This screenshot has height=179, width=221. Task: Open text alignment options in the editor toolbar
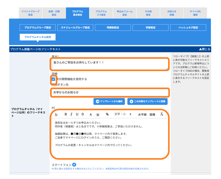(56, 115)
